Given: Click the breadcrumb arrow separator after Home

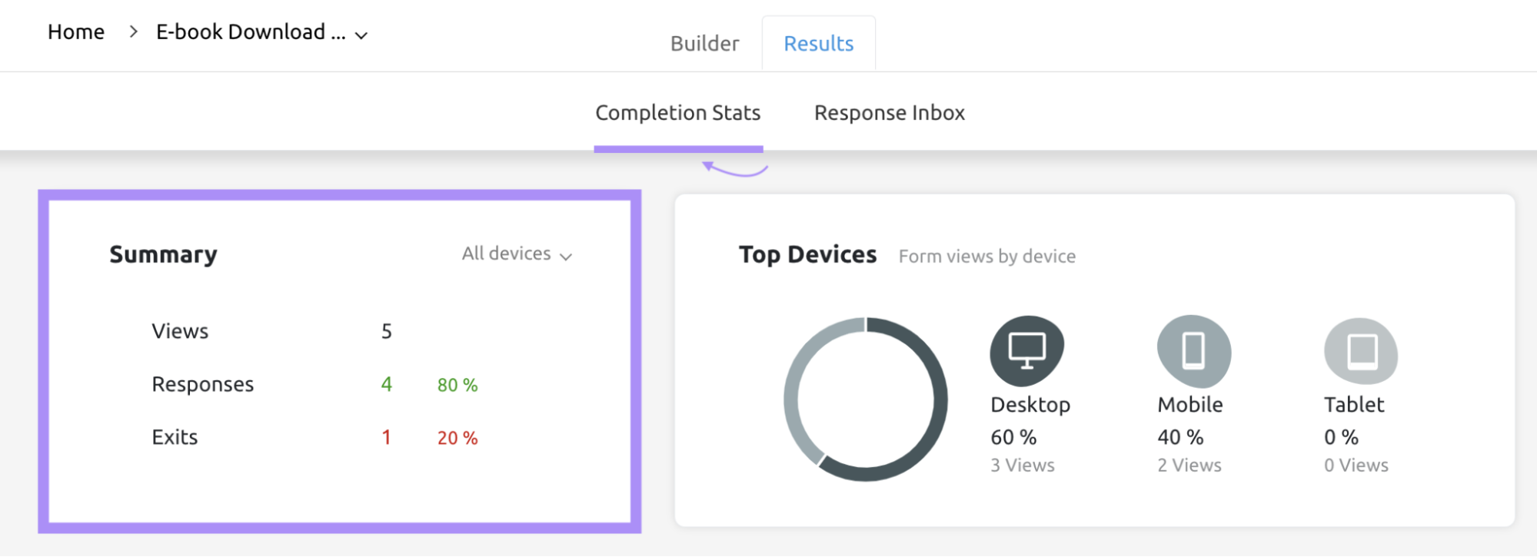Looking at the screenshot, I should coord(133,31).
